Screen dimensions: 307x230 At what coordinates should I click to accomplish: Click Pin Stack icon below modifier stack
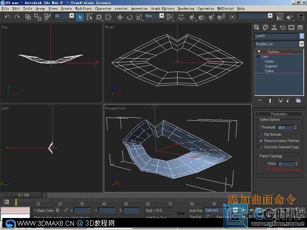pyautogui.click(x=260, y=101)
